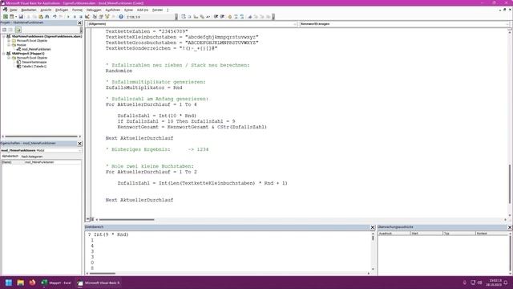Click the Wert column header in watch panel

(426, 234)
